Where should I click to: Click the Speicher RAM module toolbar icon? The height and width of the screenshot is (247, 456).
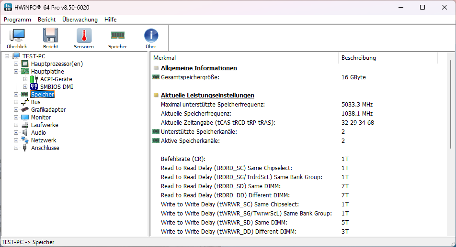coord(117,35)
